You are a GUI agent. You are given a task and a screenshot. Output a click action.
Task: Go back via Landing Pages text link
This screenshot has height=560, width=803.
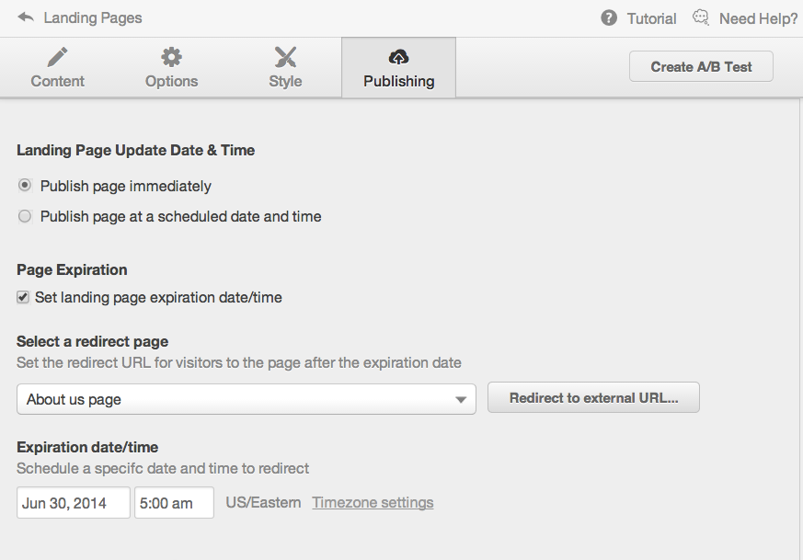pyautogui.click(x=93, y=17)
